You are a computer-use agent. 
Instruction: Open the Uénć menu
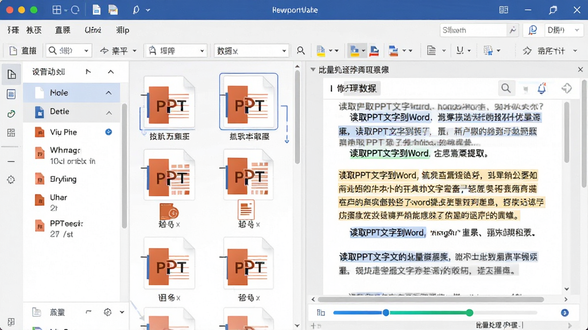pyautogui.click(x=92, y=30)
